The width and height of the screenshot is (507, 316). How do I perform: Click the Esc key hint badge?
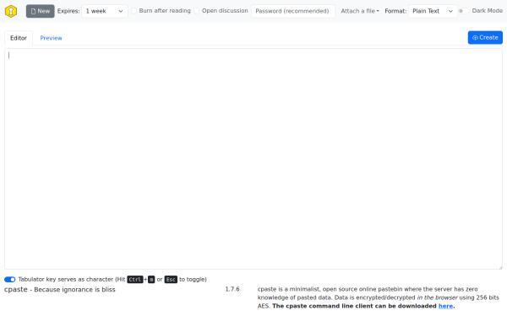pyautogui.click(x=171, y=280)
